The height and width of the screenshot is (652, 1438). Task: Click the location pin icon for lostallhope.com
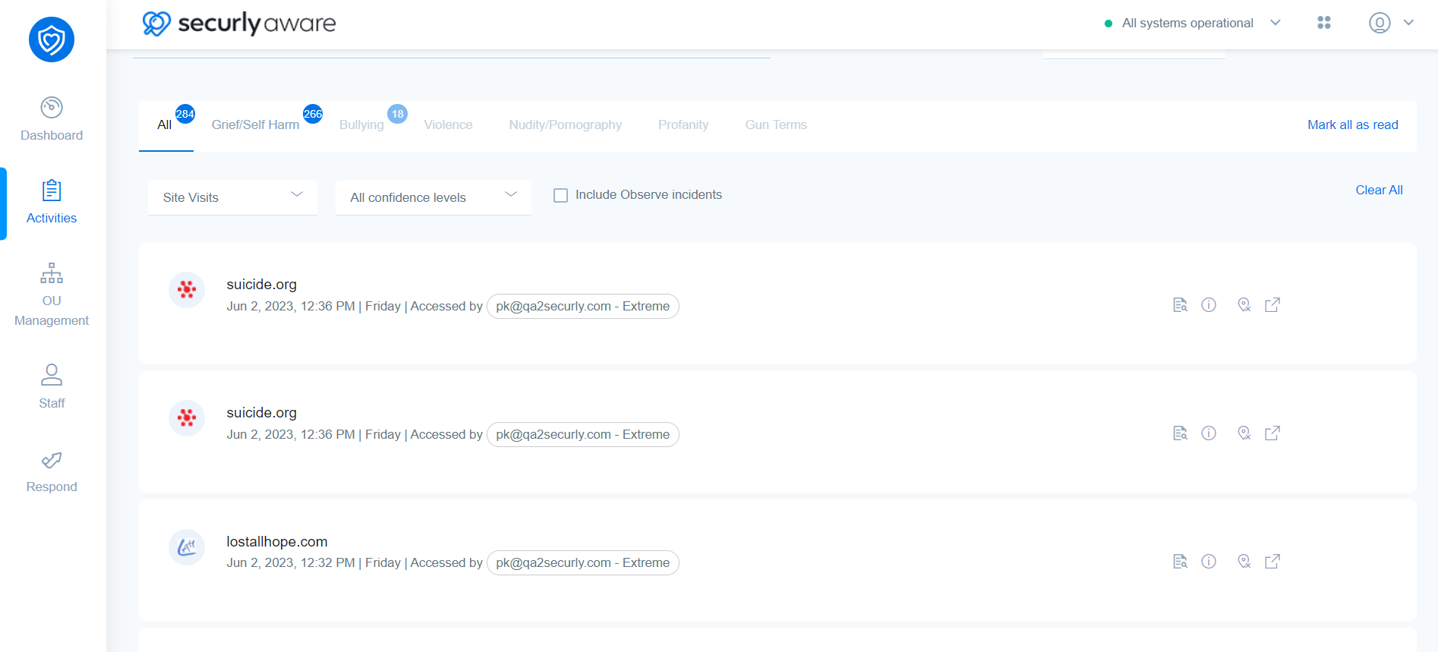coord(1244,562)
